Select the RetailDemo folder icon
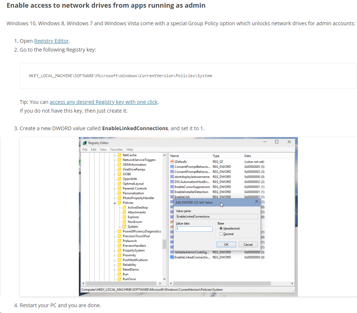The image size is (357, 313). point(119,269)
